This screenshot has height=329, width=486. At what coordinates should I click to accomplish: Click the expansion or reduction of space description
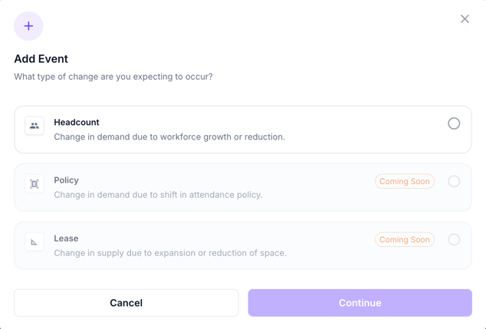tap(170, 253)
